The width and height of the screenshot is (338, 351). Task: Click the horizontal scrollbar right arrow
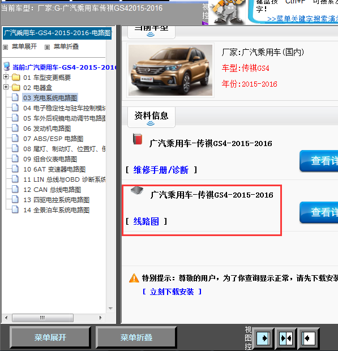[x=101, y=318]
